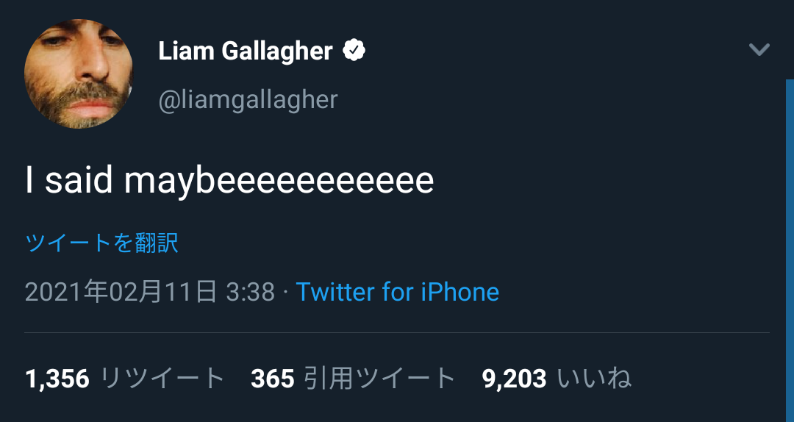Show the リツイート list
Screen dimensions: 794x422
(162, 379)
